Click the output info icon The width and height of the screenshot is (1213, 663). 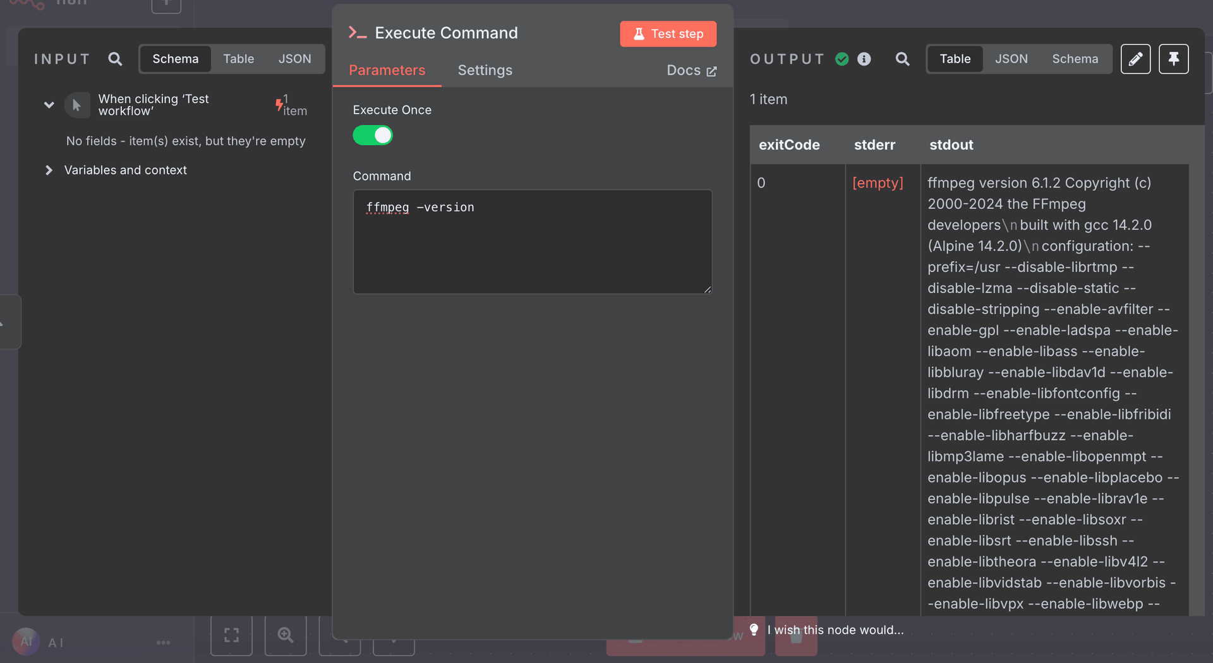(864, 59)
